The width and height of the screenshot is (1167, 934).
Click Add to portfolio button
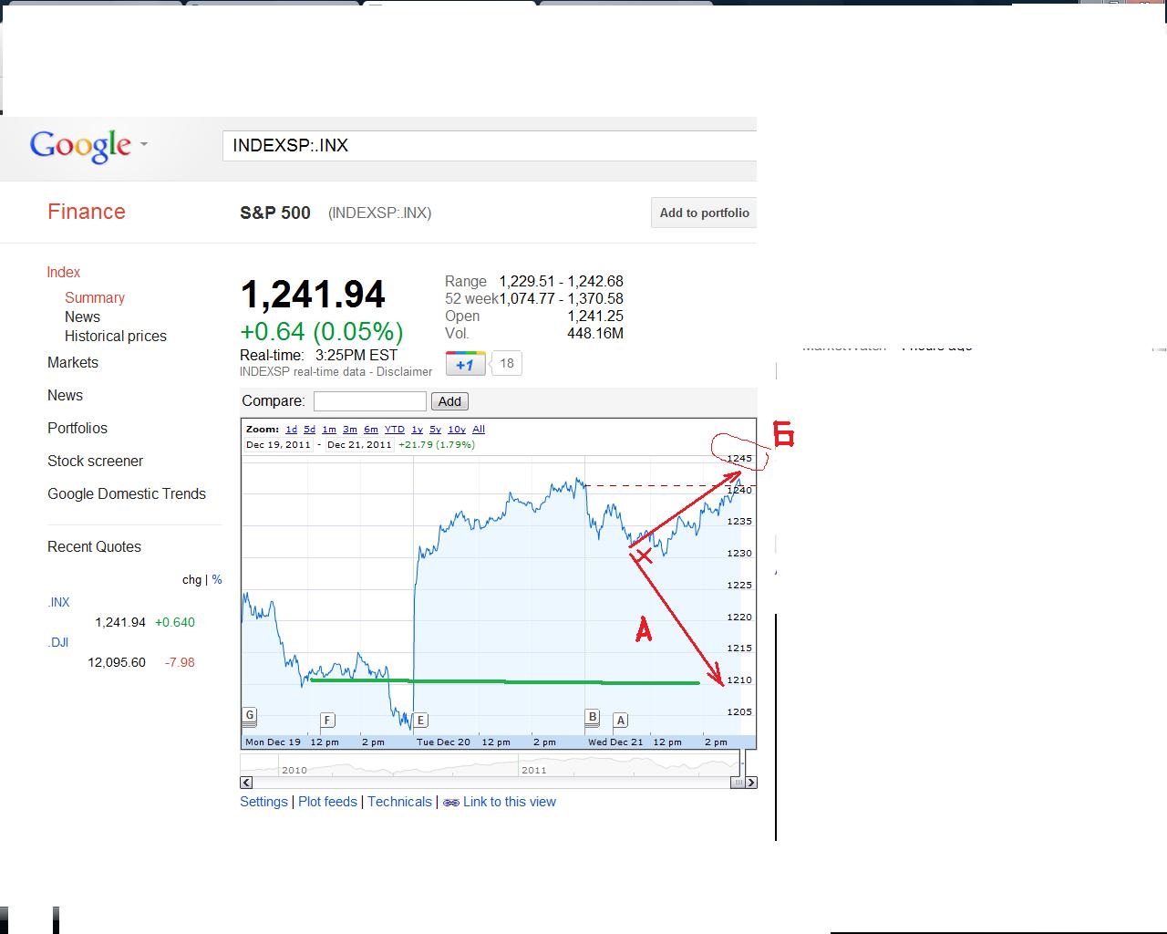(x=704, y=213)
